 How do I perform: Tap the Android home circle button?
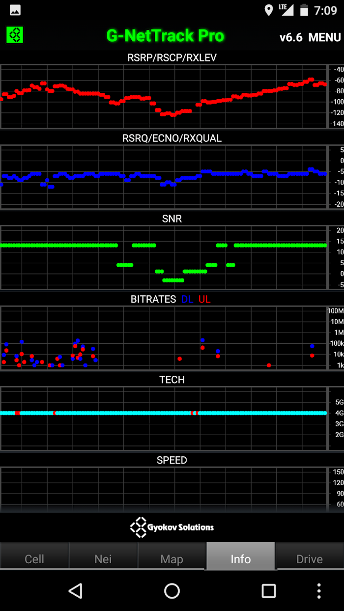(x=172, y=591)
